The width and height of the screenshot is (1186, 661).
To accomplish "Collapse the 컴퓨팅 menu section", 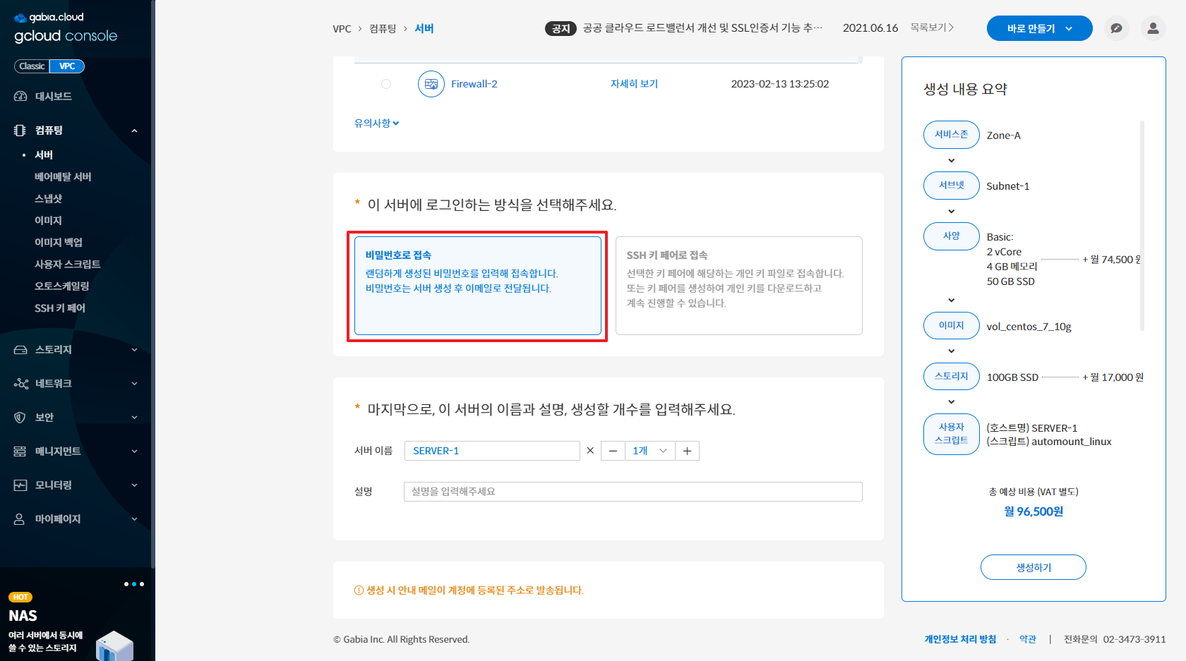I will (x=134, y=131).
